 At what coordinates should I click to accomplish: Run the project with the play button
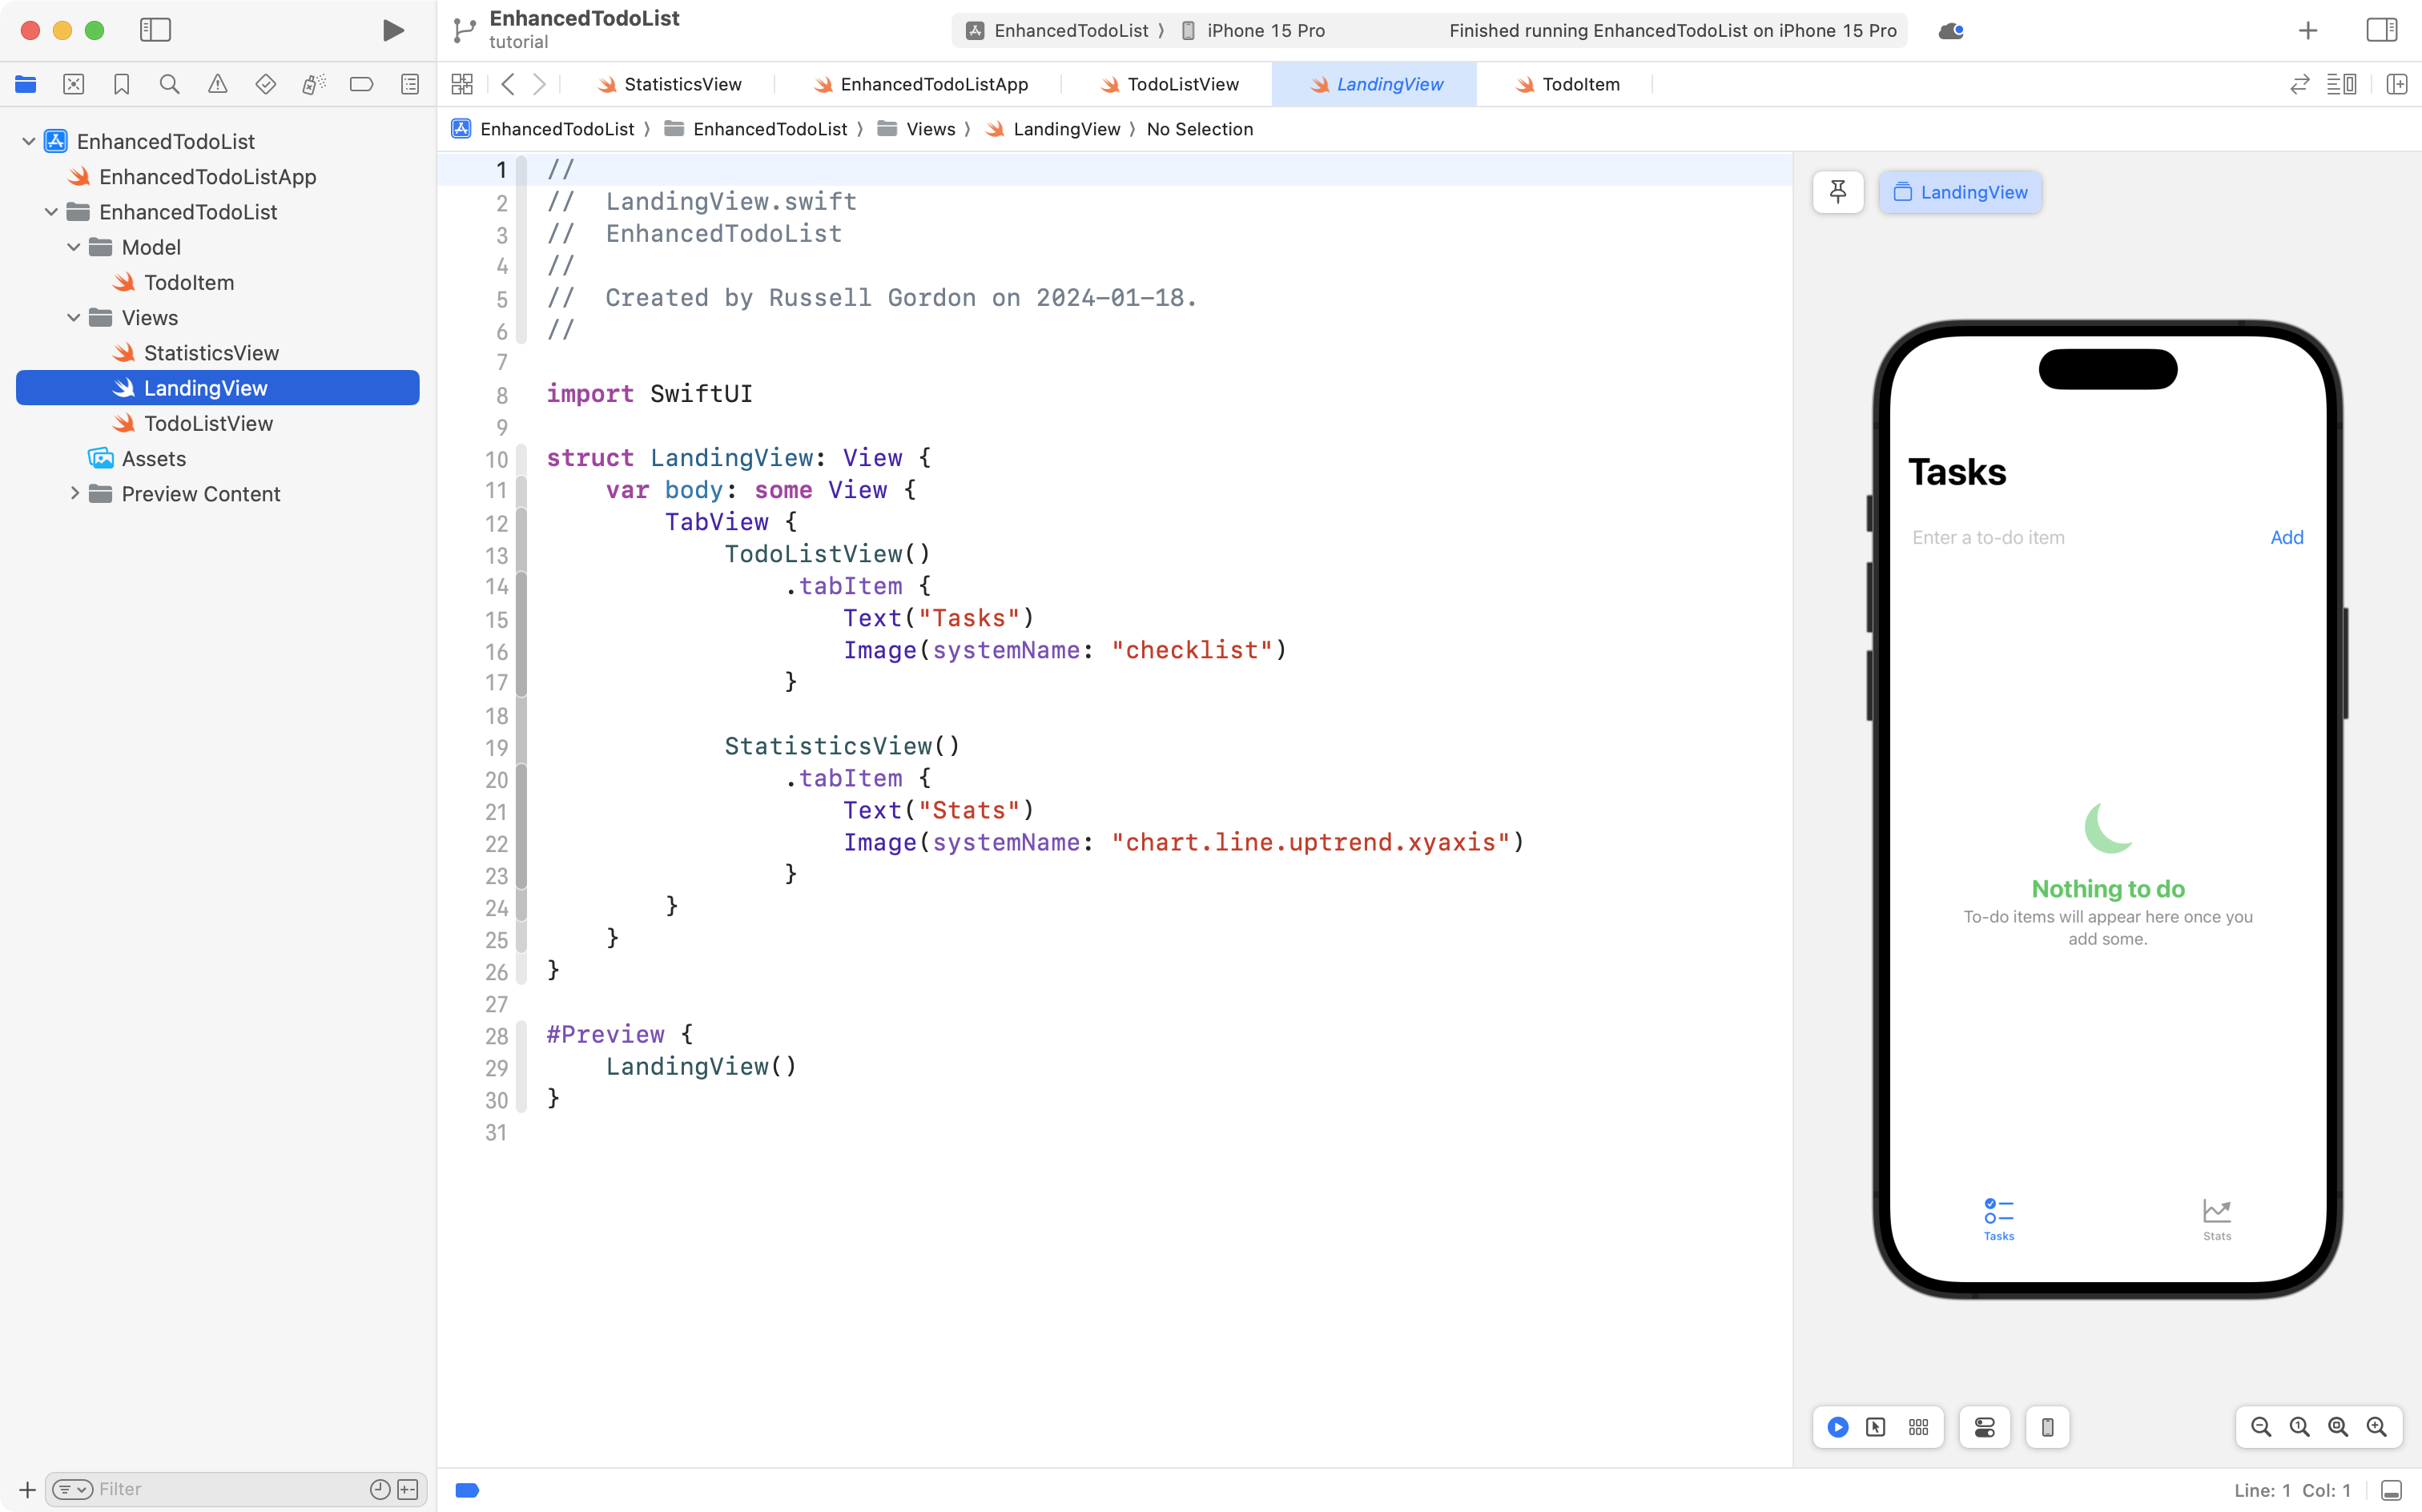tap(392, 30)
